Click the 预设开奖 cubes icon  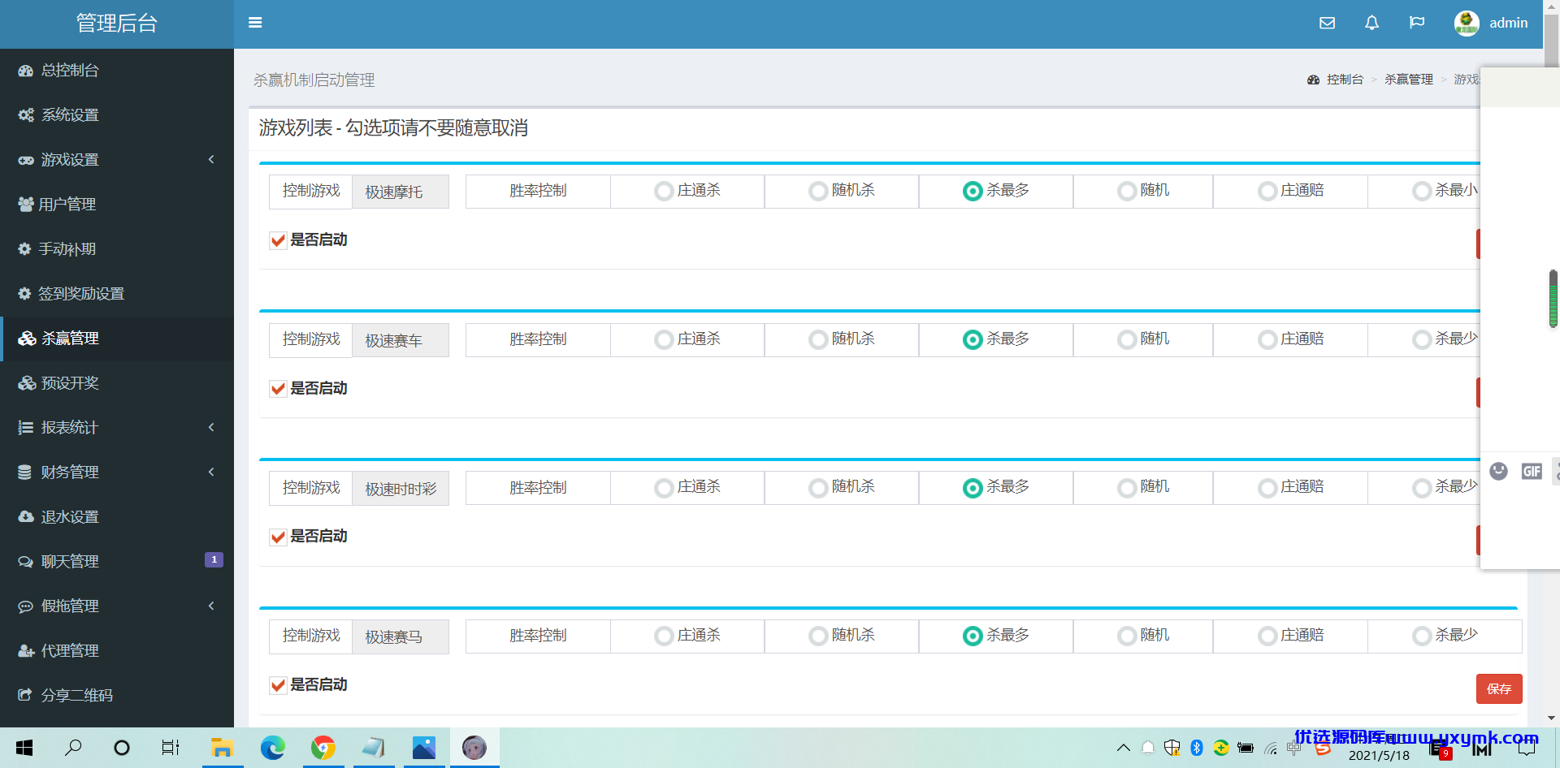coord(27,383)
